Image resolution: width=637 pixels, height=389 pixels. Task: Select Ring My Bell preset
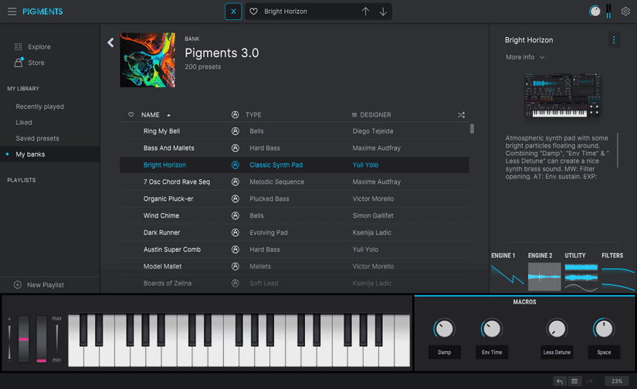(x=294, y=131)
